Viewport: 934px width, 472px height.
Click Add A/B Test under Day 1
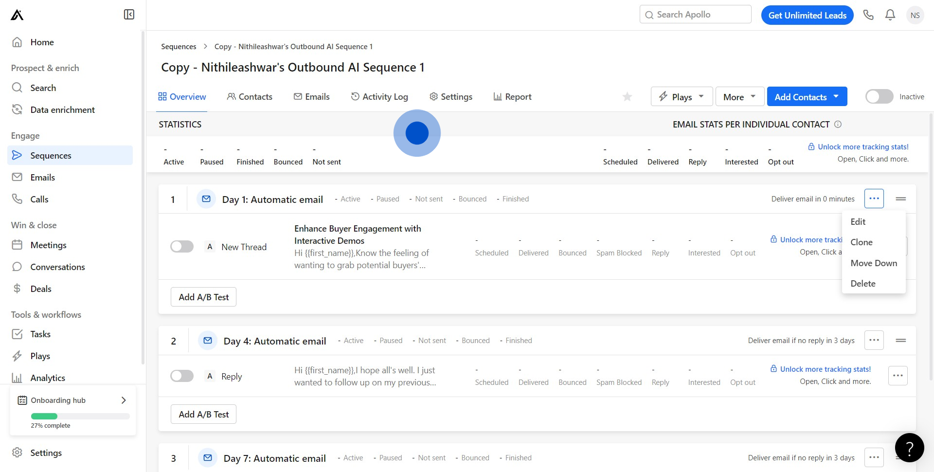tap(203, 297)
